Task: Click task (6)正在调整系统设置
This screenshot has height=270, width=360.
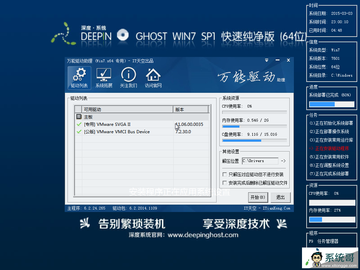Action: coord(329,165)
